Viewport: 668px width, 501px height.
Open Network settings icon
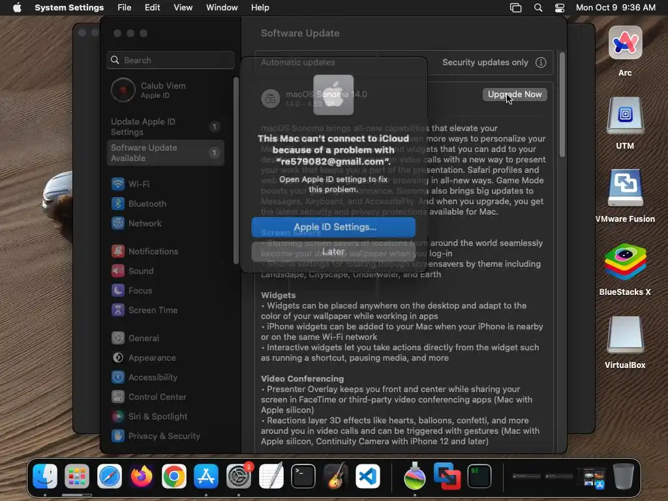[x=118, y=223]
